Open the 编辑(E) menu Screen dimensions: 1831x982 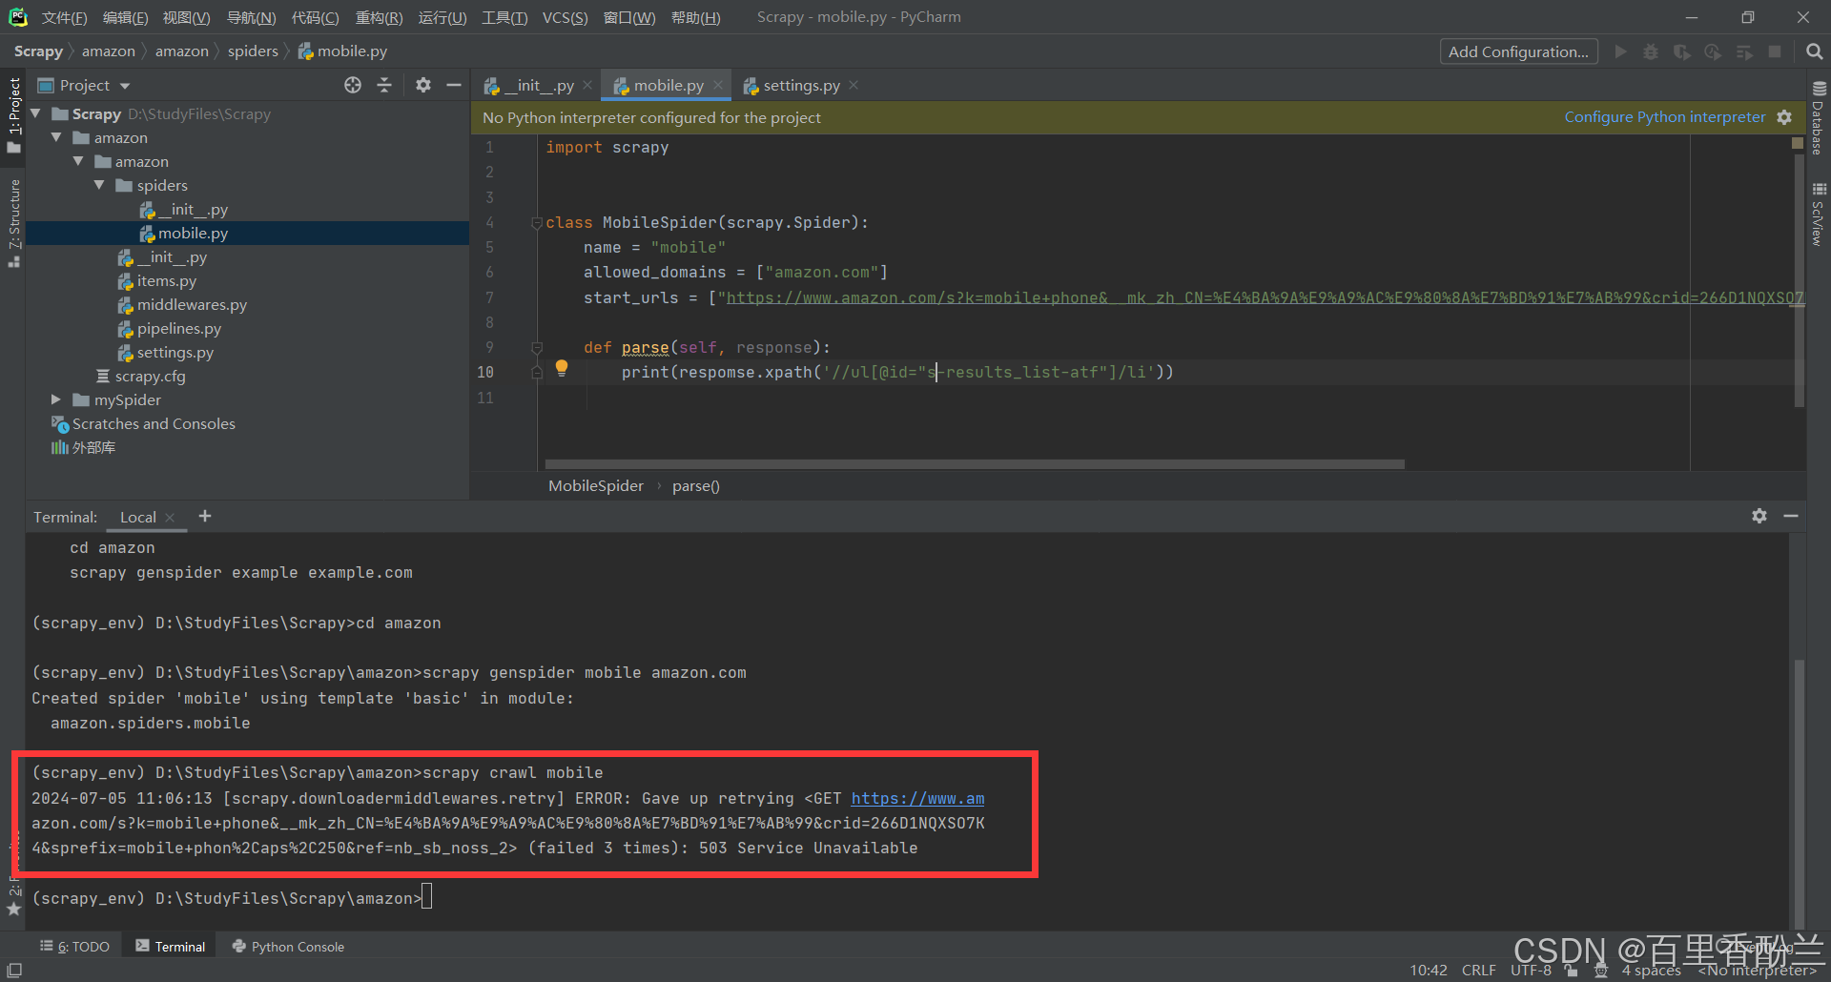click(125, 17)
